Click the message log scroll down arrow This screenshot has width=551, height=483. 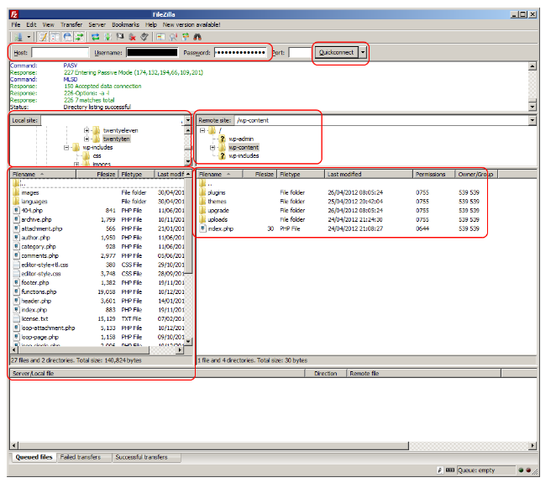click(x=533, y=107)
